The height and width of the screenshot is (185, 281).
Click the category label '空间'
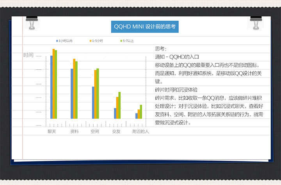pyautogui.click(x=95, y=132)
